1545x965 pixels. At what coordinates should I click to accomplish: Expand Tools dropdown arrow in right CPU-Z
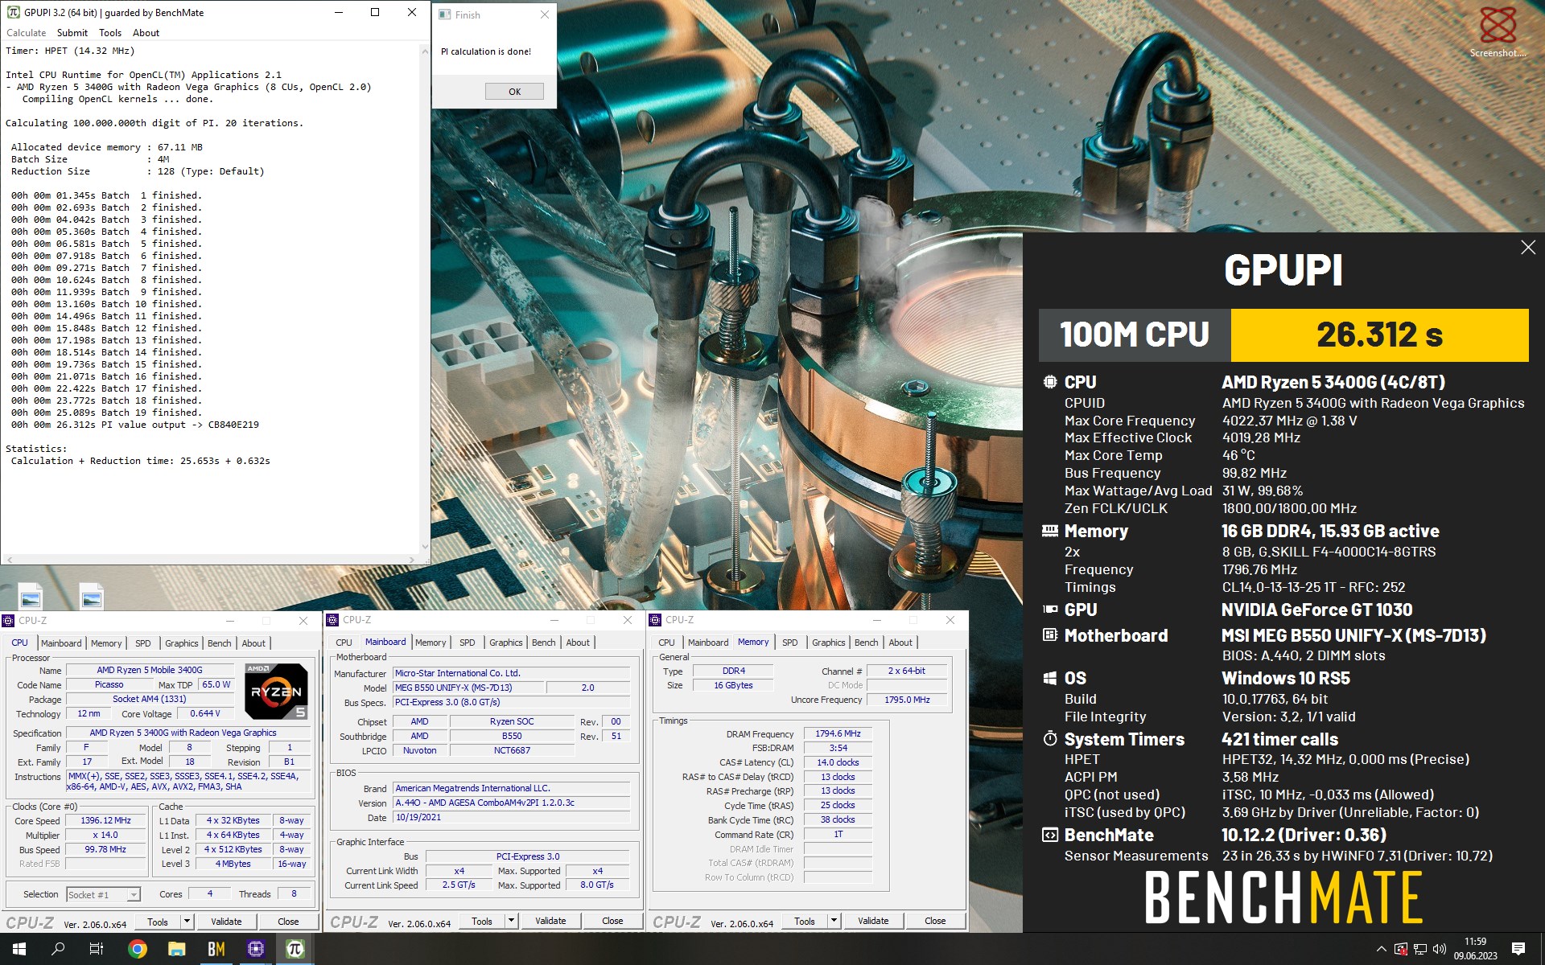tap(834, 922)
